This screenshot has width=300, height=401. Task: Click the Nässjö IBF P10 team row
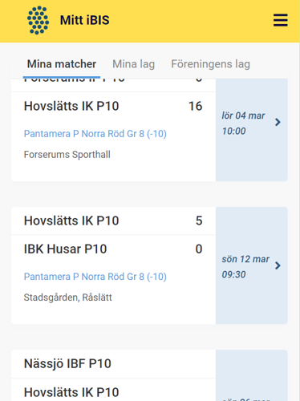coord(113,364)
